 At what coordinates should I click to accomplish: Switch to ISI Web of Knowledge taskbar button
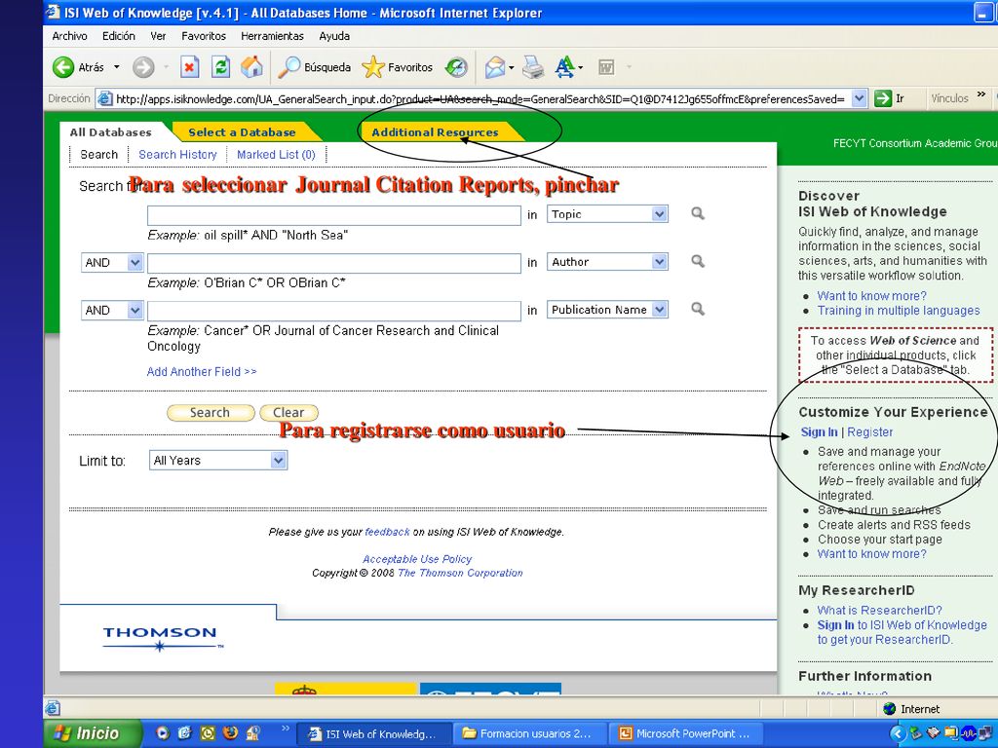[x=374, y=734]
